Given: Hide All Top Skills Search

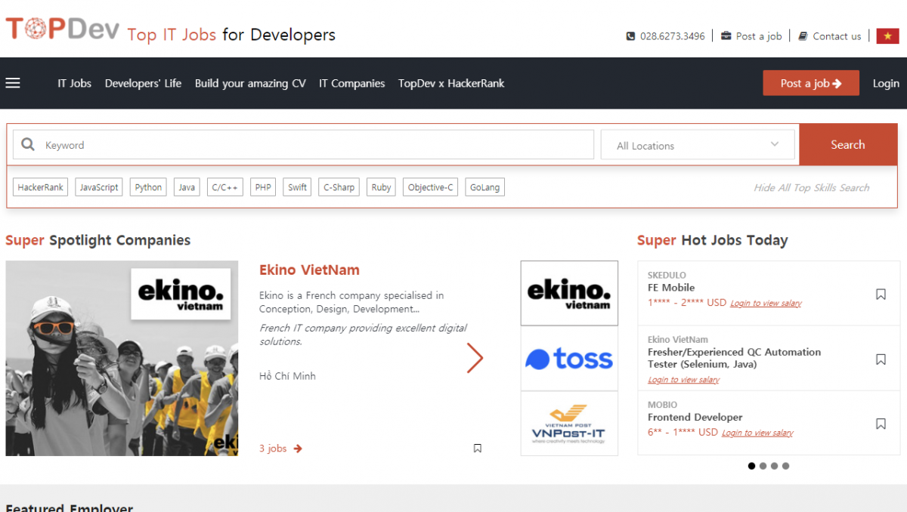Looking at the screenshot, I should pos(811,188).
